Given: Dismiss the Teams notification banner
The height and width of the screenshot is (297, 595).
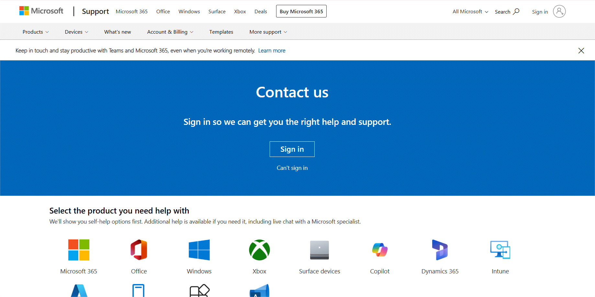Looking at the screenshot, I should pos(581,50).
